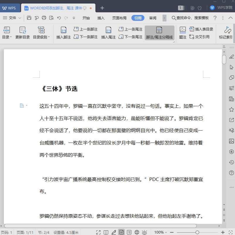235x235 pixels.
Task: Open the sidebar properties sliders icon
Action: tap(231, 88)
